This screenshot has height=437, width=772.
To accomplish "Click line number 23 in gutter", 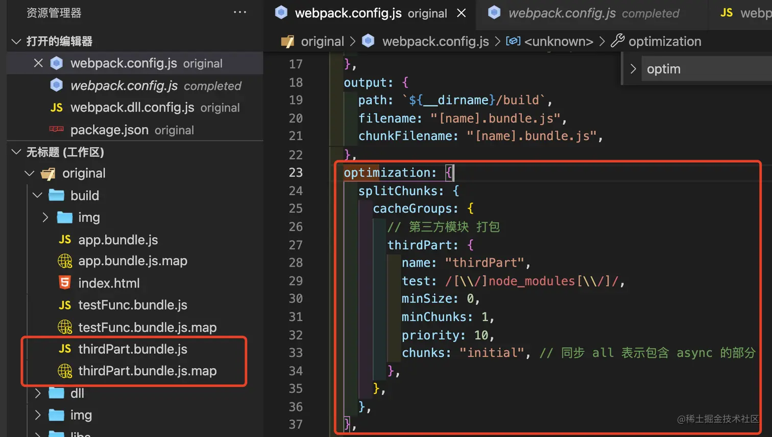I will 296,173.
